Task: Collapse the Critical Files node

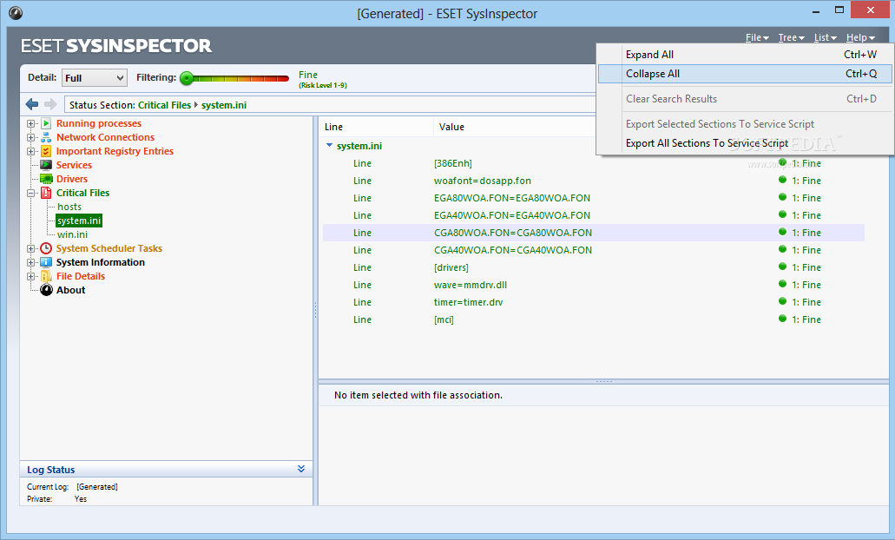Action: pos(31,193)
